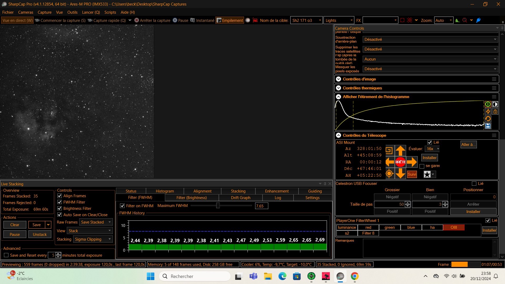The width and height of the screenshot is (505, 284).
Task: Expand the Contrôles thermiques section
Action: pyautogui.click(x=339, y=88)
